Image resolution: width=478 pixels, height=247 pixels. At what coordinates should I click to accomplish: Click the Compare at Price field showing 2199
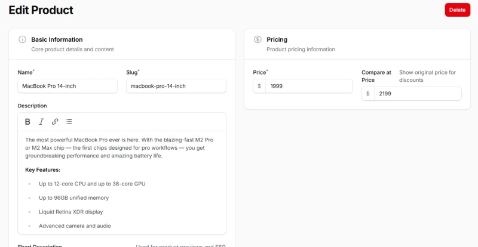418,94
